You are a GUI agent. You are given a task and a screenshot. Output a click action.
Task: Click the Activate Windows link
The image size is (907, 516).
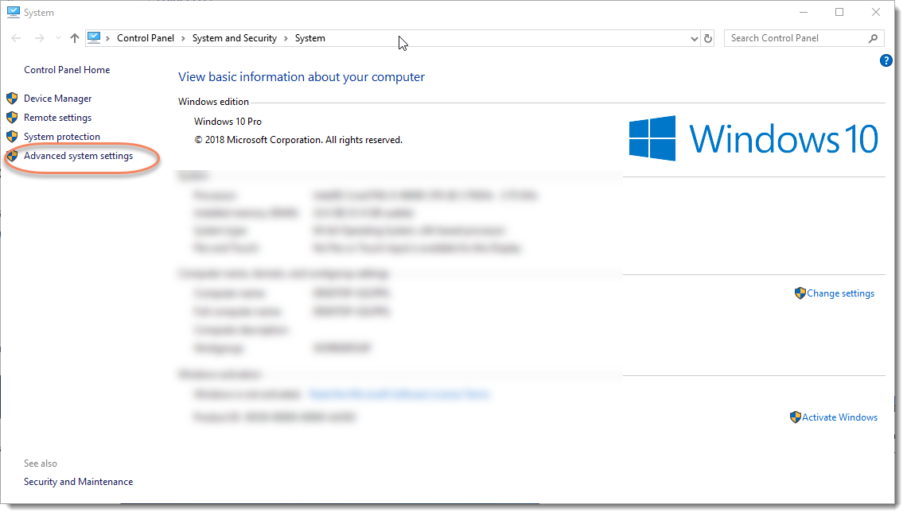click(x=839, y=417)
